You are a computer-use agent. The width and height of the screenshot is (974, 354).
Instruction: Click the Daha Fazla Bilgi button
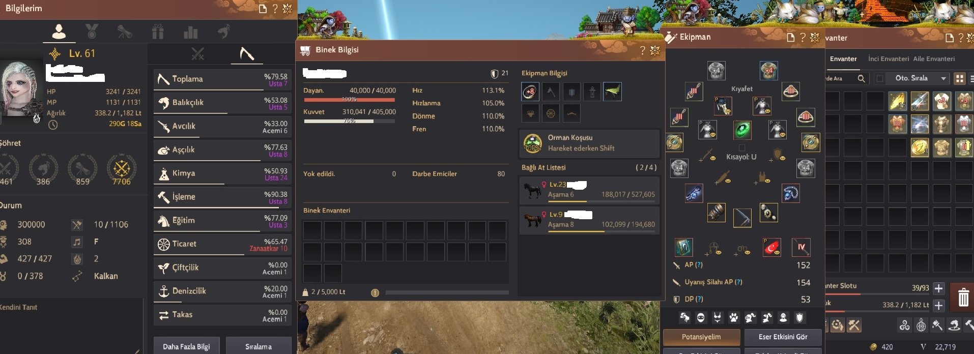click(x=186, y=346)
